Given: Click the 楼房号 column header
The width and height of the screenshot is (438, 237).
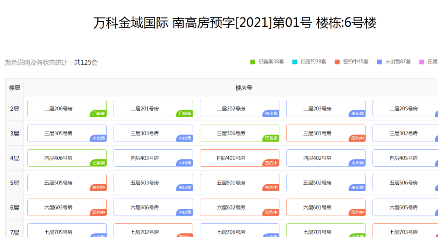Looking at the screenshot, I should pos(244,88).
